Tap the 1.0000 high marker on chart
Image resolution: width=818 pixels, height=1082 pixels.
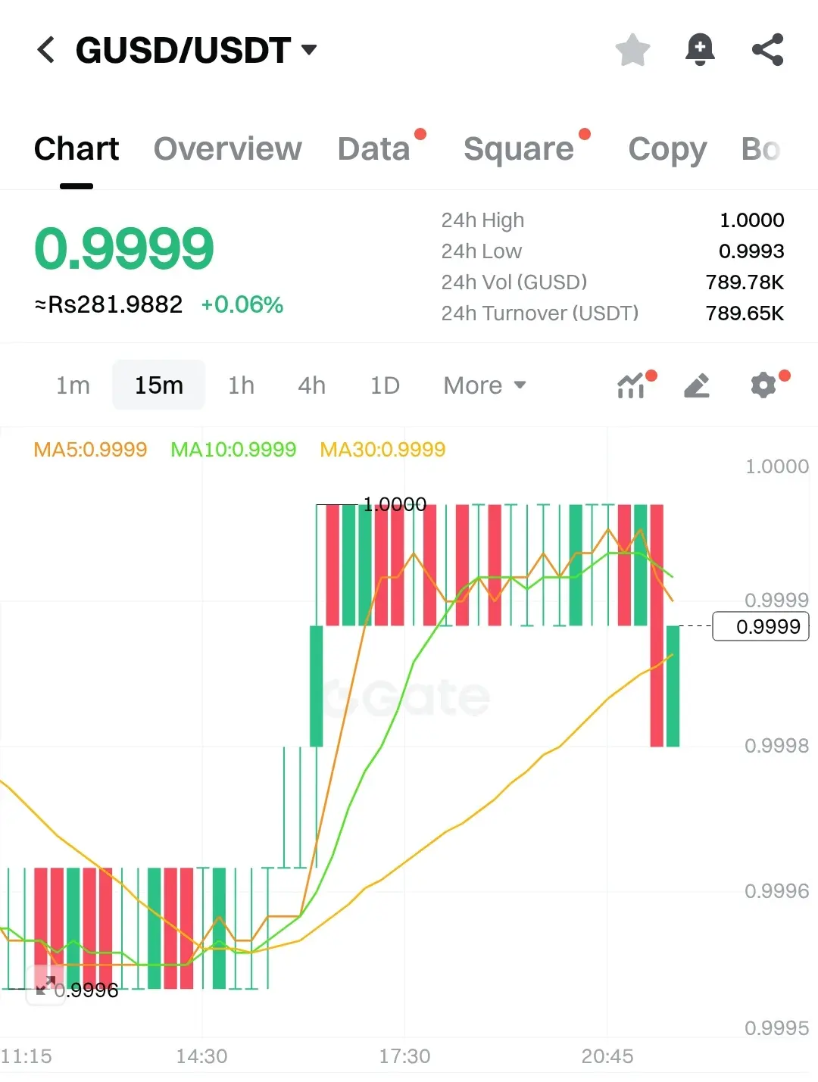(395, 504)
